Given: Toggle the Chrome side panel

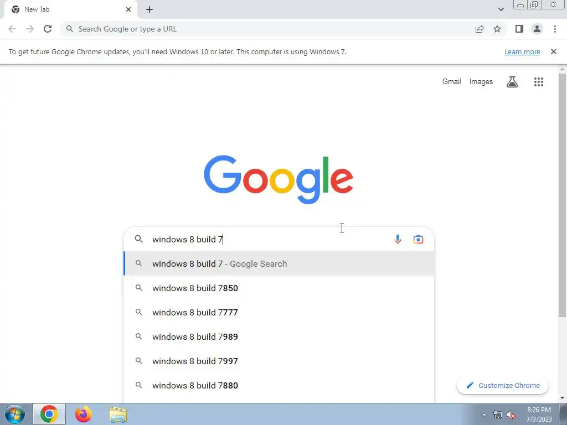Looking at the screenshot, I should (x=519, y=29).
